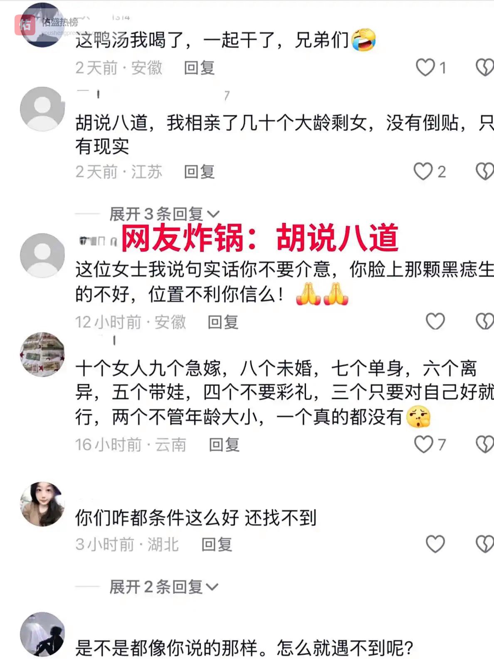The height and width of the screenshot is (659, 494).
Task: Reply to the Jiangsu comment
Action: pyautogui.click(x=200, y=172)
